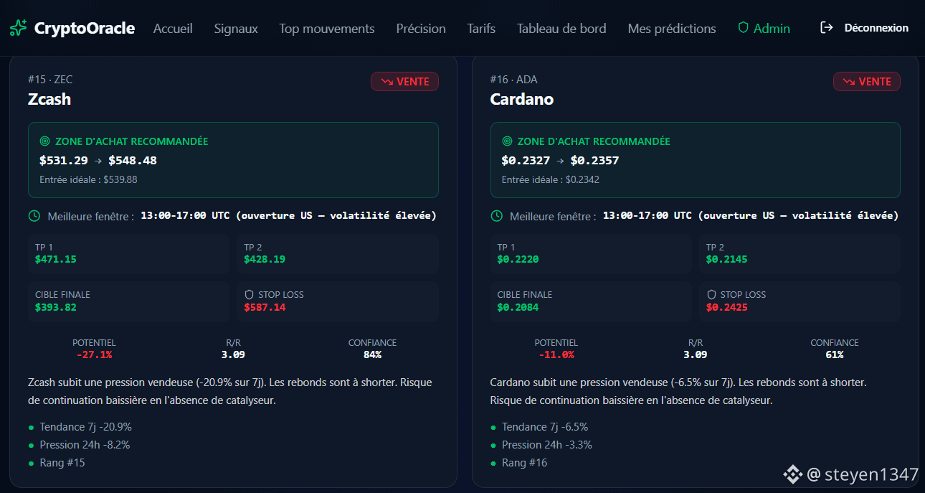Open the Admin section
925x493 pixels.
pyautogui.click(x=764, y=28)
